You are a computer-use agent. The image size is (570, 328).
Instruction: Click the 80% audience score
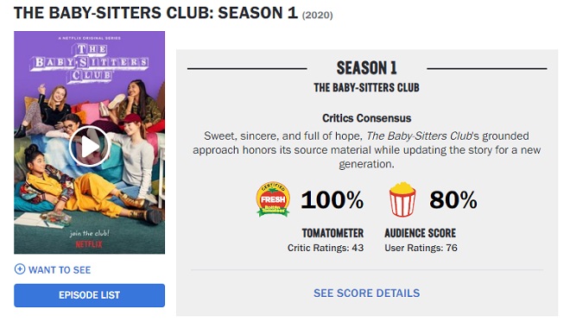pyautogui.click(x=453, y=199)
